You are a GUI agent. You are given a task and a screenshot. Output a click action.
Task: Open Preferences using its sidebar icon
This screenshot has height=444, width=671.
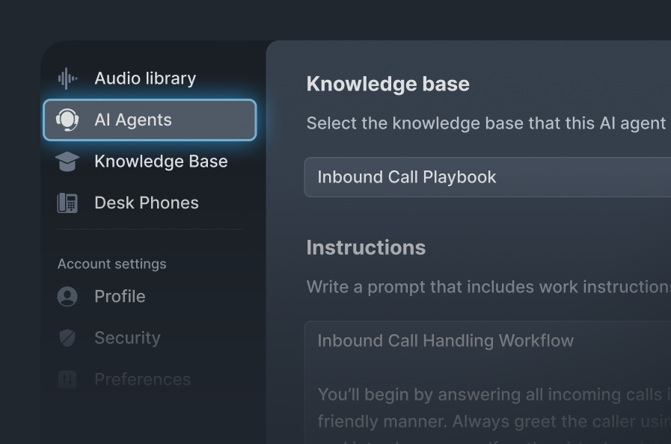click(68, 379)
